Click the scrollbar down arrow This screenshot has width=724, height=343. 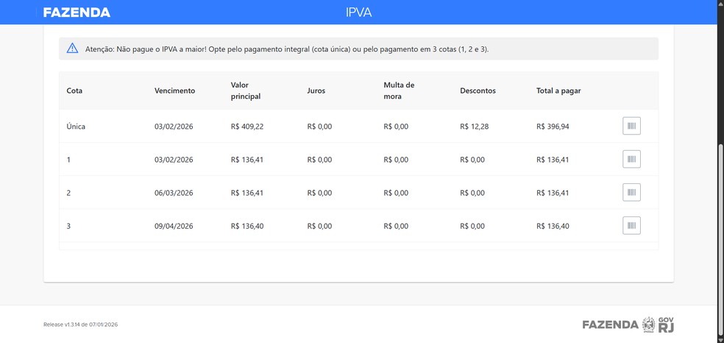click(720, 339)
